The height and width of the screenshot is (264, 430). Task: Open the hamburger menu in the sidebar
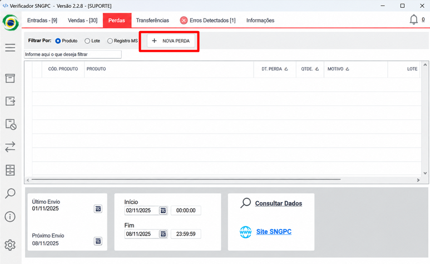(10, 47)
